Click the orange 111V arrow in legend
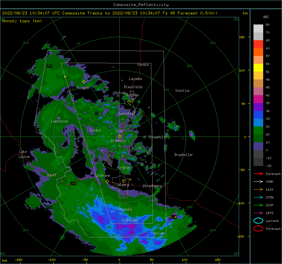The height and width of the screenshot is (264, 282). click(258, 189)
